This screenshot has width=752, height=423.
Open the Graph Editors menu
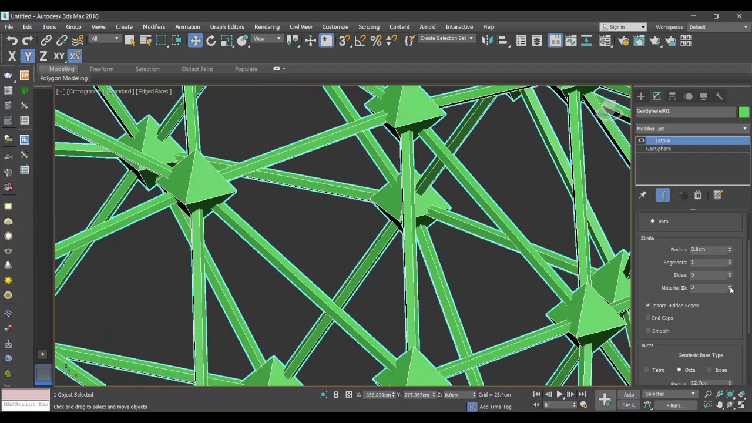pyautogui.click(x=227, y=27)
